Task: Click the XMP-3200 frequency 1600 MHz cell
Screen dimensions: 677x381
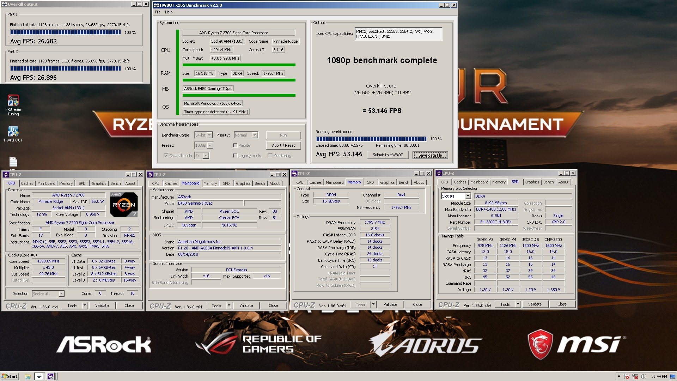Action: [x=553, y=246]
